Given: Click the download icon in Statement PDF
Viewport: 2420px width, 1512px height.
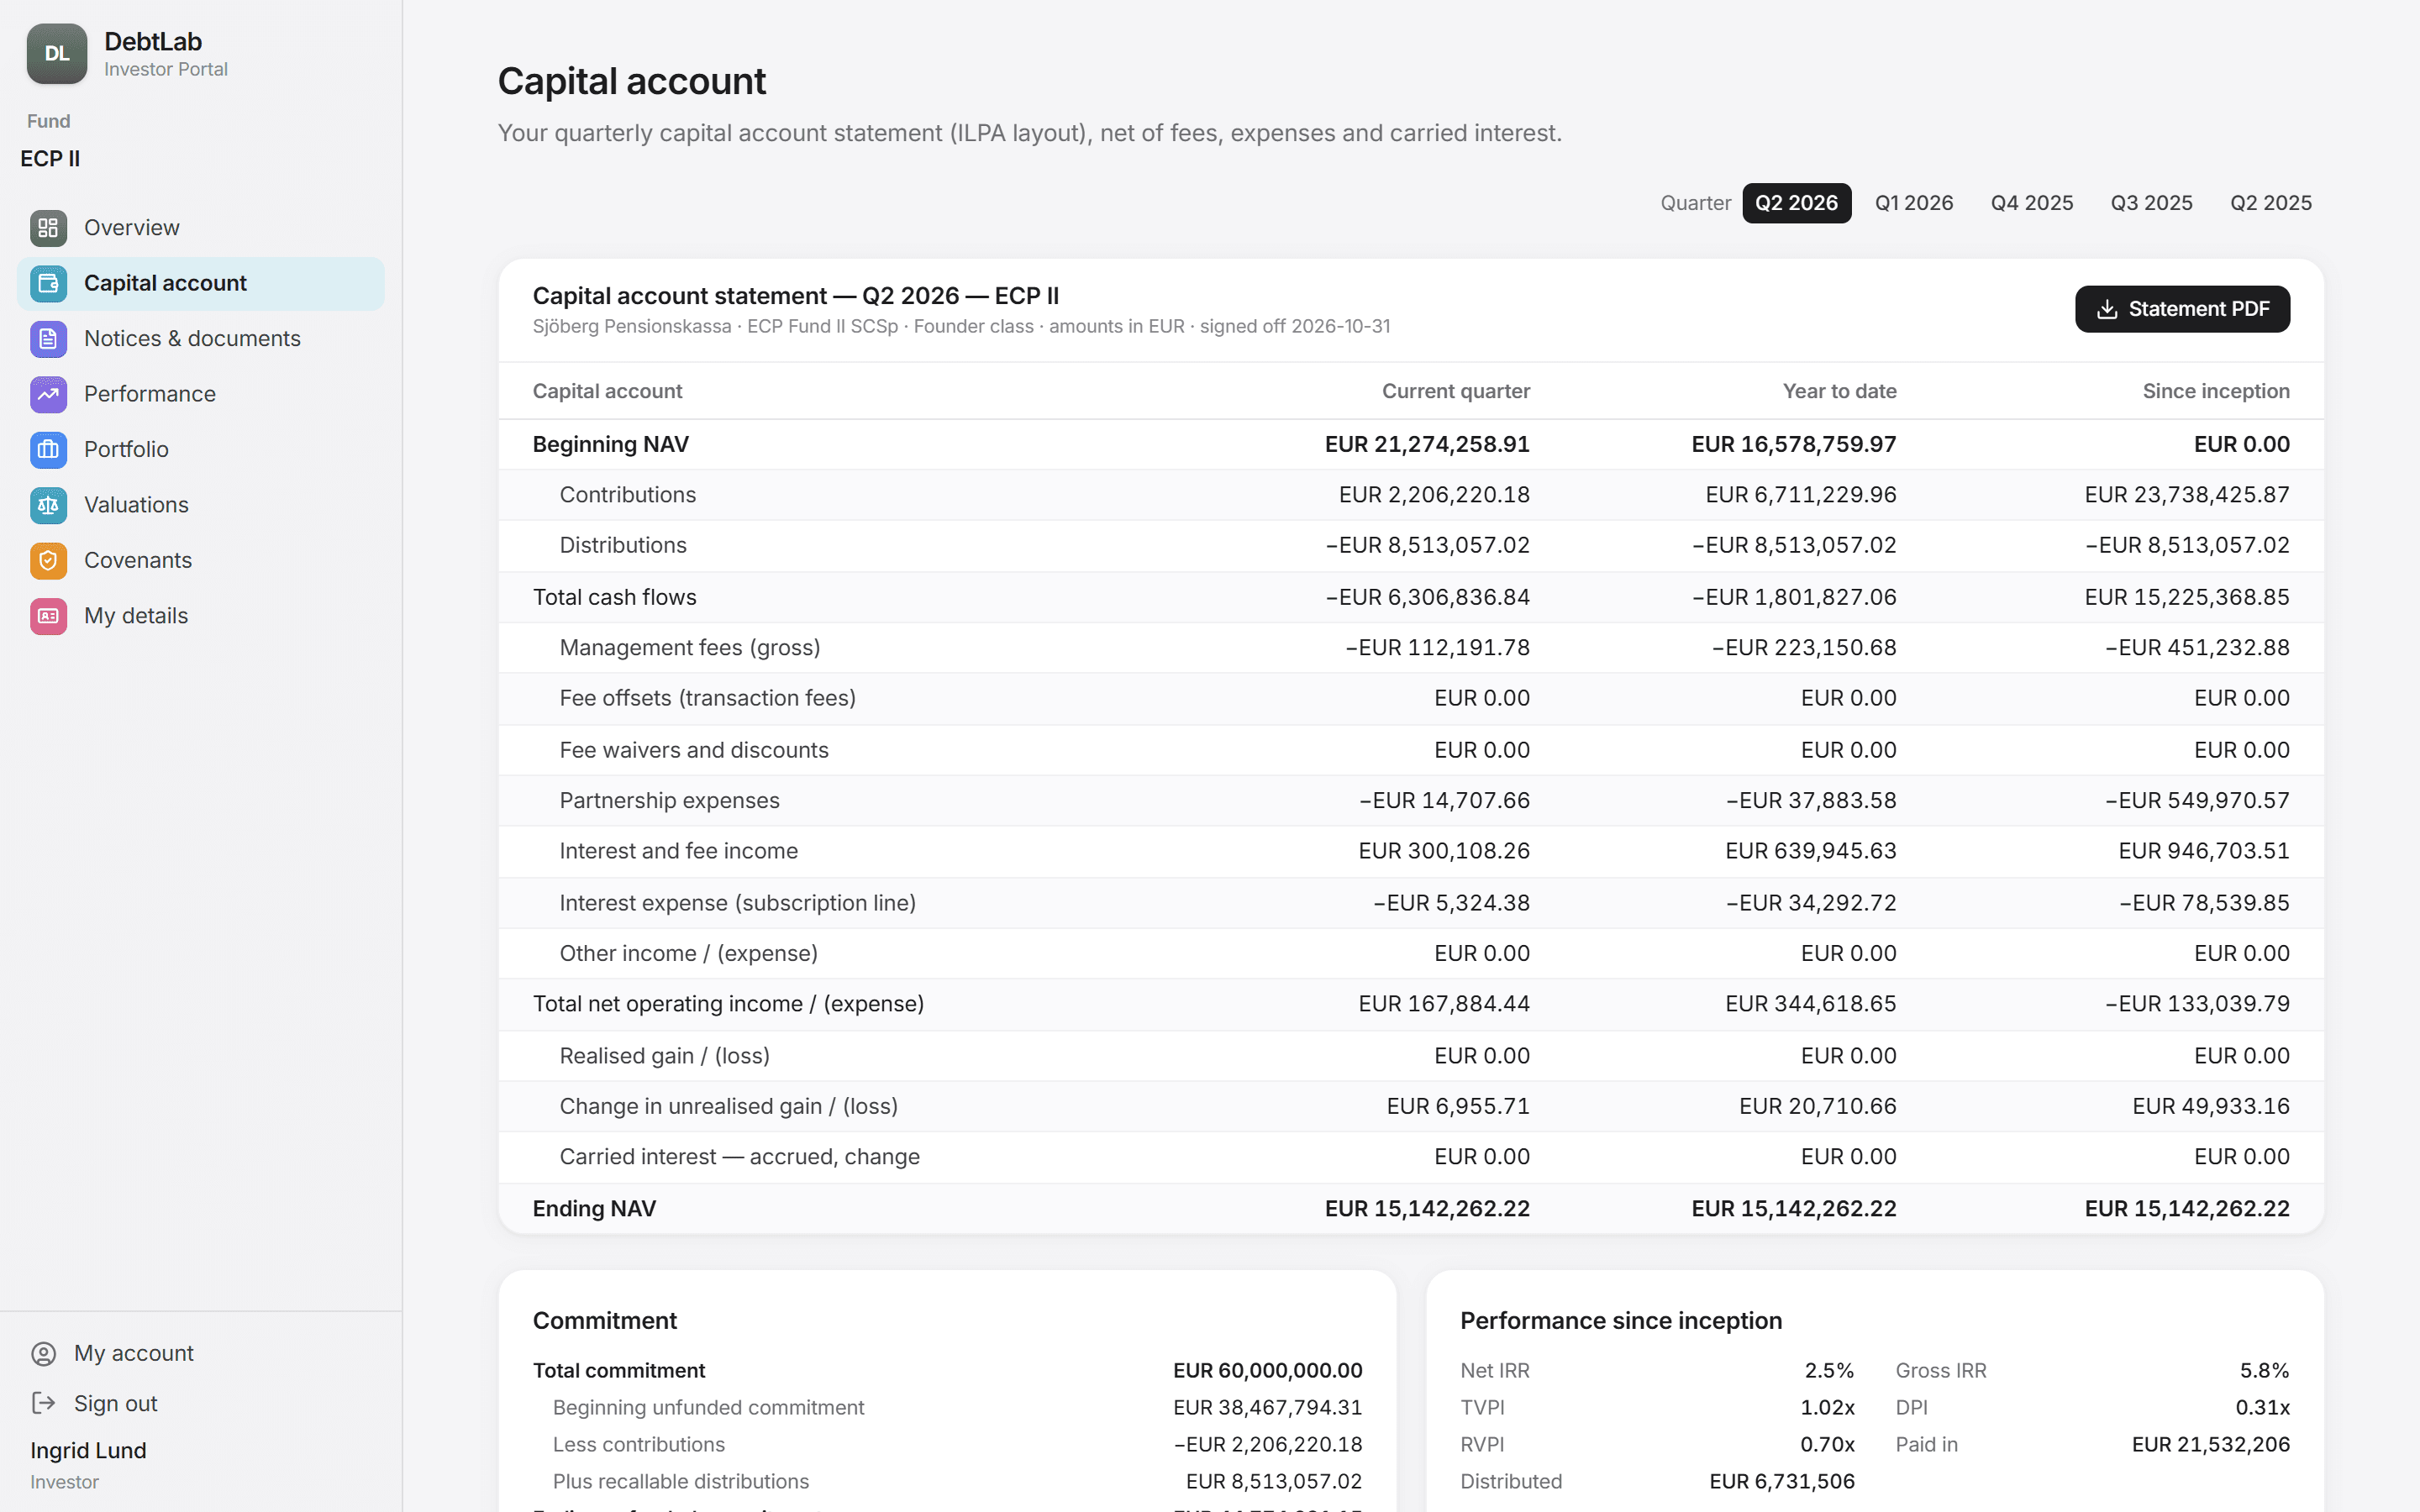Looking at the screenshot, I should coord(2107,309).
